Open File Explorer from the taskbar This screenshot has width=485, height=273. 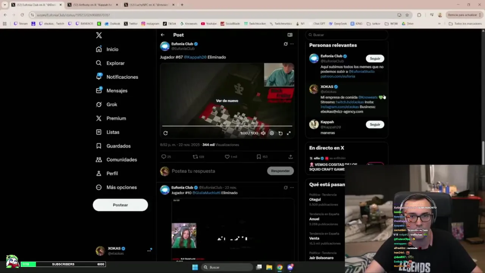click(x=269, y=267)
